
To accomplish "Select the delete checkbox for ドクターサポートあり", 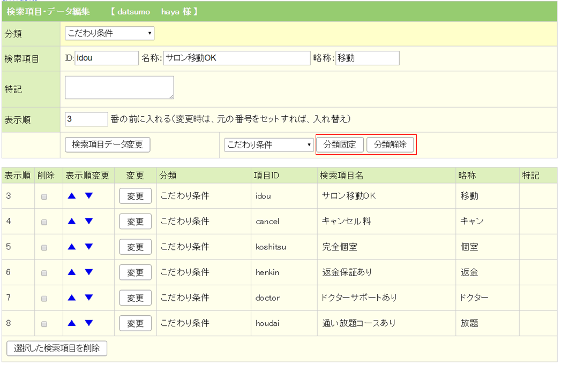I will [x=44, y=298].
